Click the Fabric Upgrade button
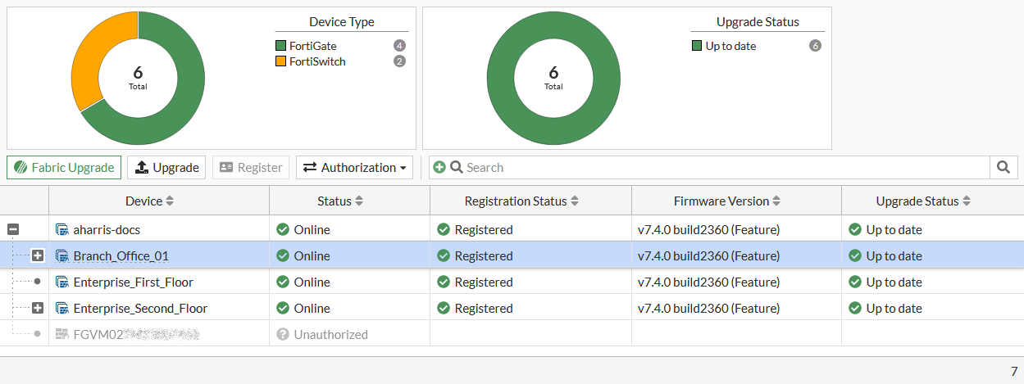This screenshot has width=1024, height=384. click(x=64, y=168)
